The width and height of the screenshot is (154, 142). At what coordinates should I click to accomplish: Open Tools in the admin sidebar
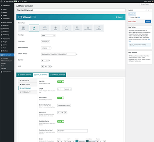point(5,48)
